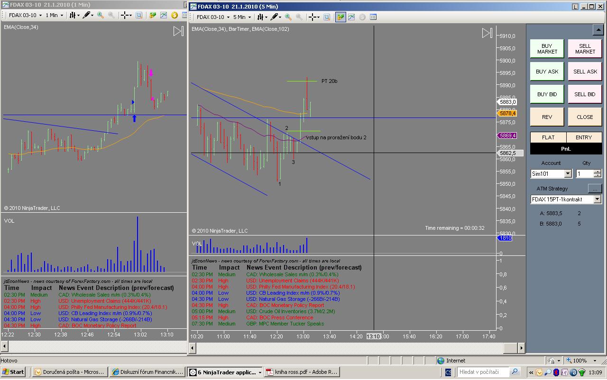
Task: Click the 5869,4 purple EMA price marker
Action: click(x=507, y=136)
